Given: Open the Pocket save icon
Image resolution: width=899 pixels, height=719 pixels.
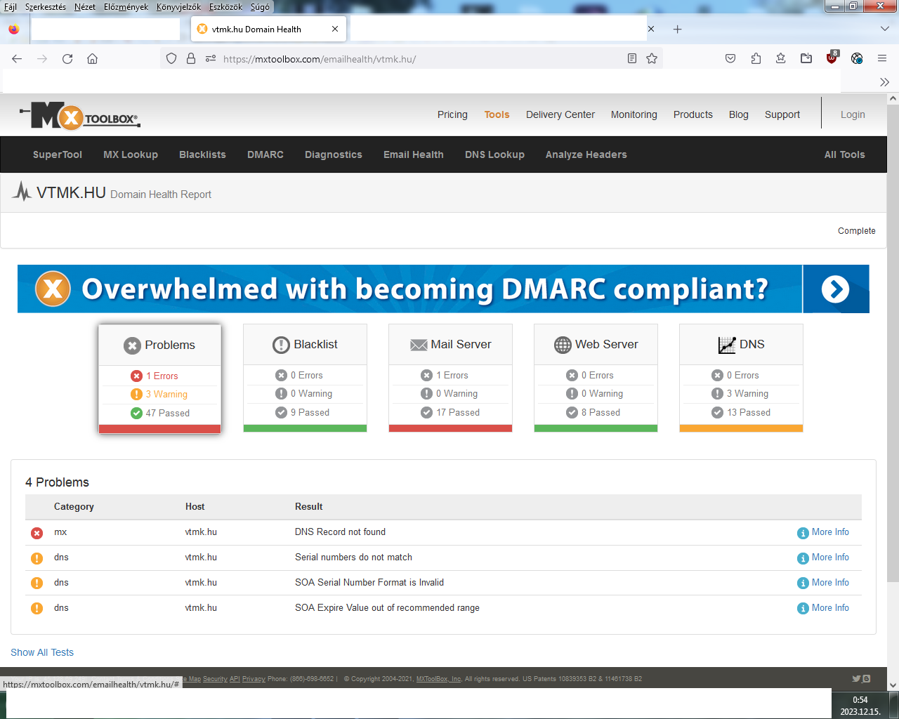Looking at the screenshot, I should click(730, 59).
